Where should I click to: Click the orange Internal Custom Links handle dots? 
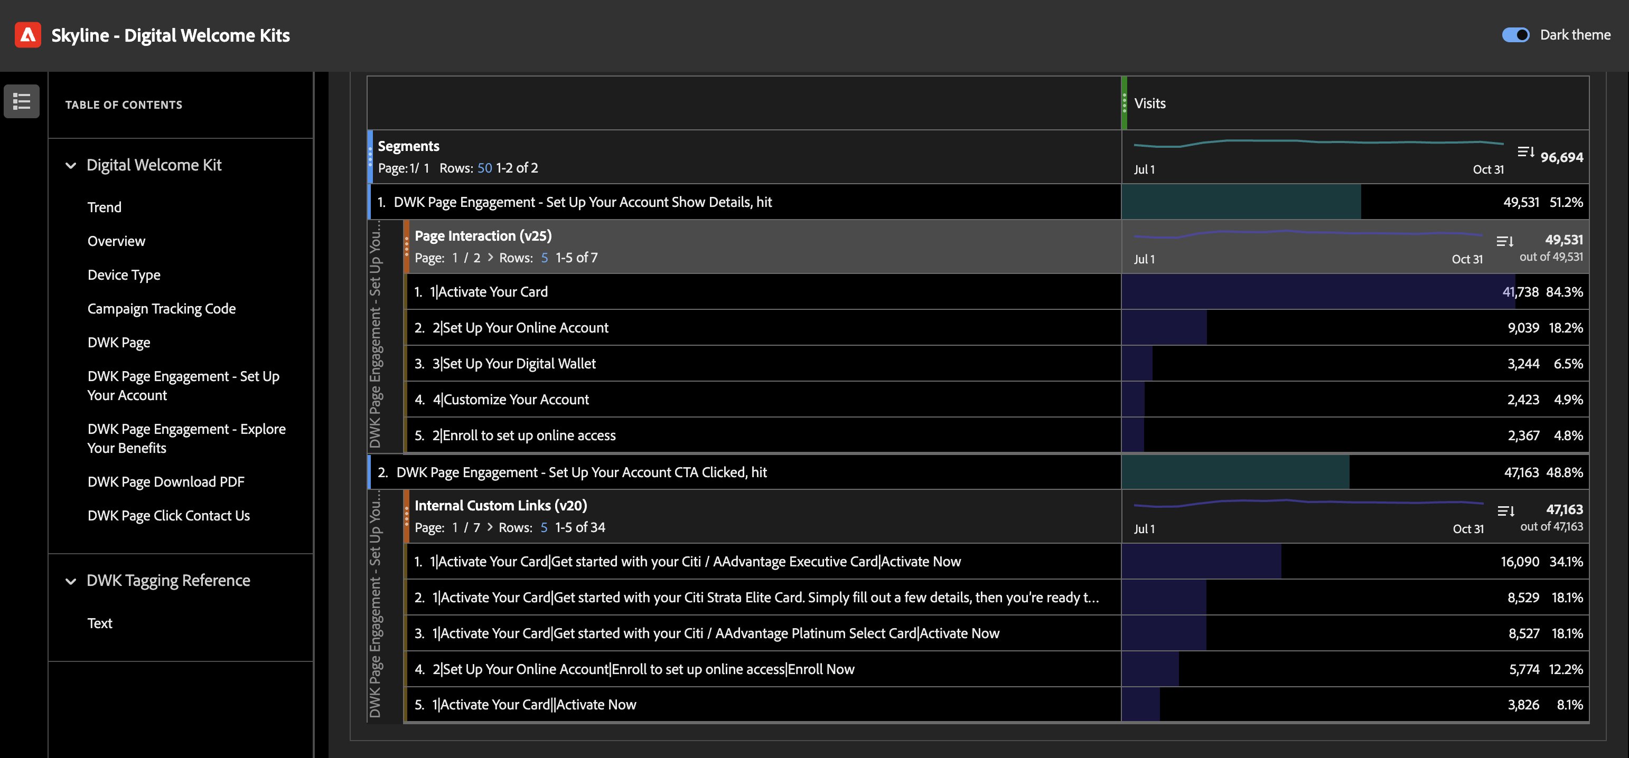click(x=407, y=516)
